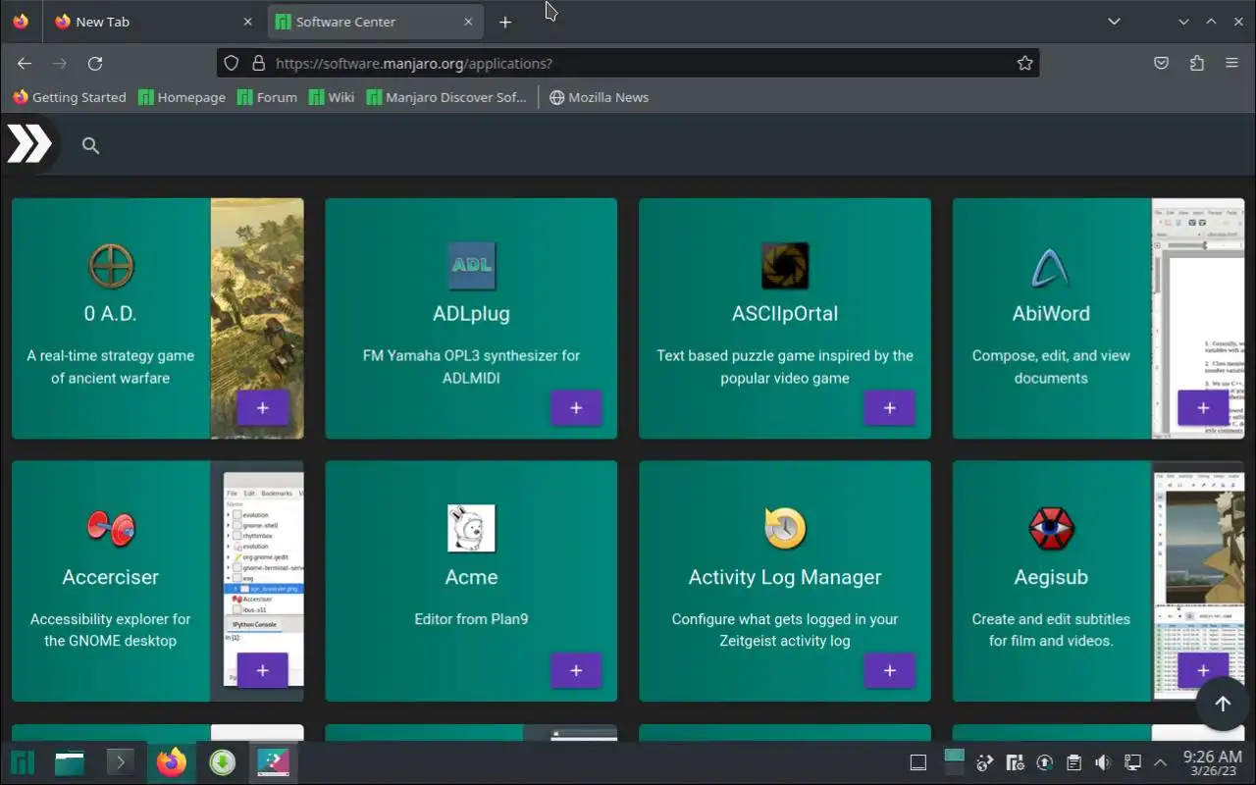Viewport: 1256px width, 785px height.
Task: Add ASCIIpOrtal with its plus button
Action: [x=890, y=407]
